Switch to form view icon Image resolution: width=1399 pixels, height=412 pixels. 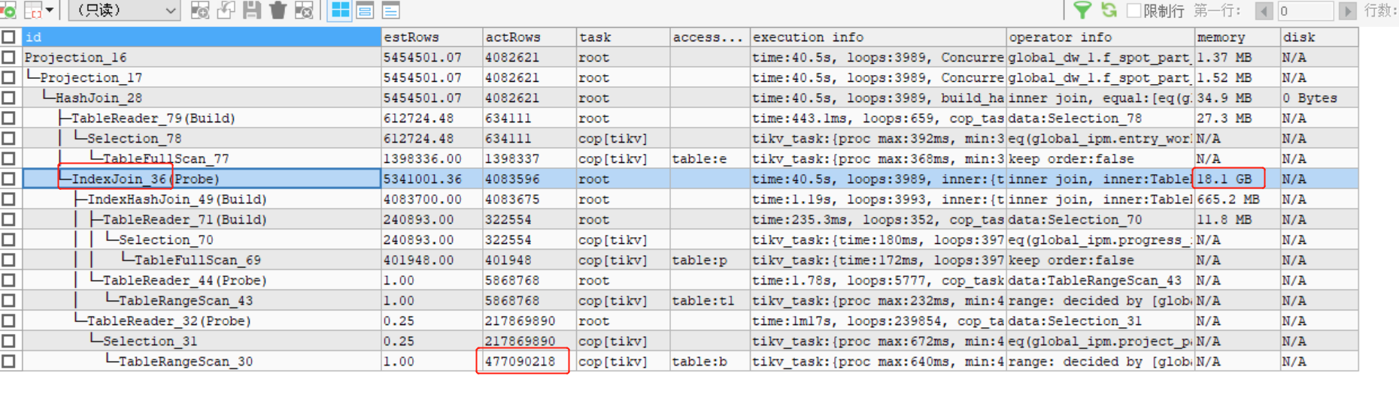click(366, 10)
